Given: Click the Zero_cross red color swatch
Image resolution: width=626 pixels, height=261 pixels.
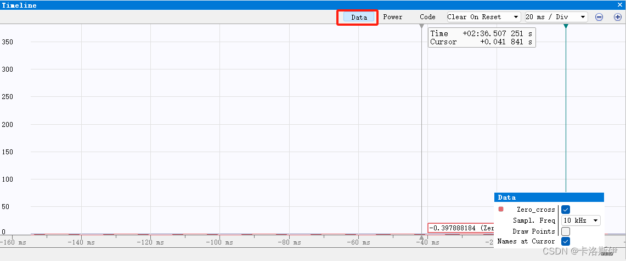Looking at the screenshot, I should (x=501, y=209).
